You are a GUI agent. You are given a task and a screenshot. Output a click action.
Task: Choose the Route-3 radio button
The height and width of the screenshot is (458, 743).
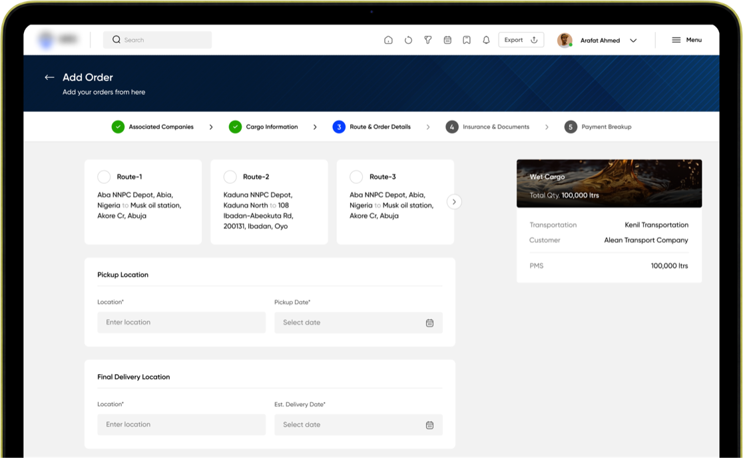point(356,176)
